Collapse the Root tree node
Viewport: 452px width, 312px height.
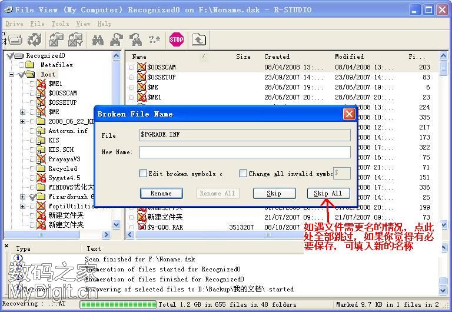pyautogui.click(x=12, y=74)
